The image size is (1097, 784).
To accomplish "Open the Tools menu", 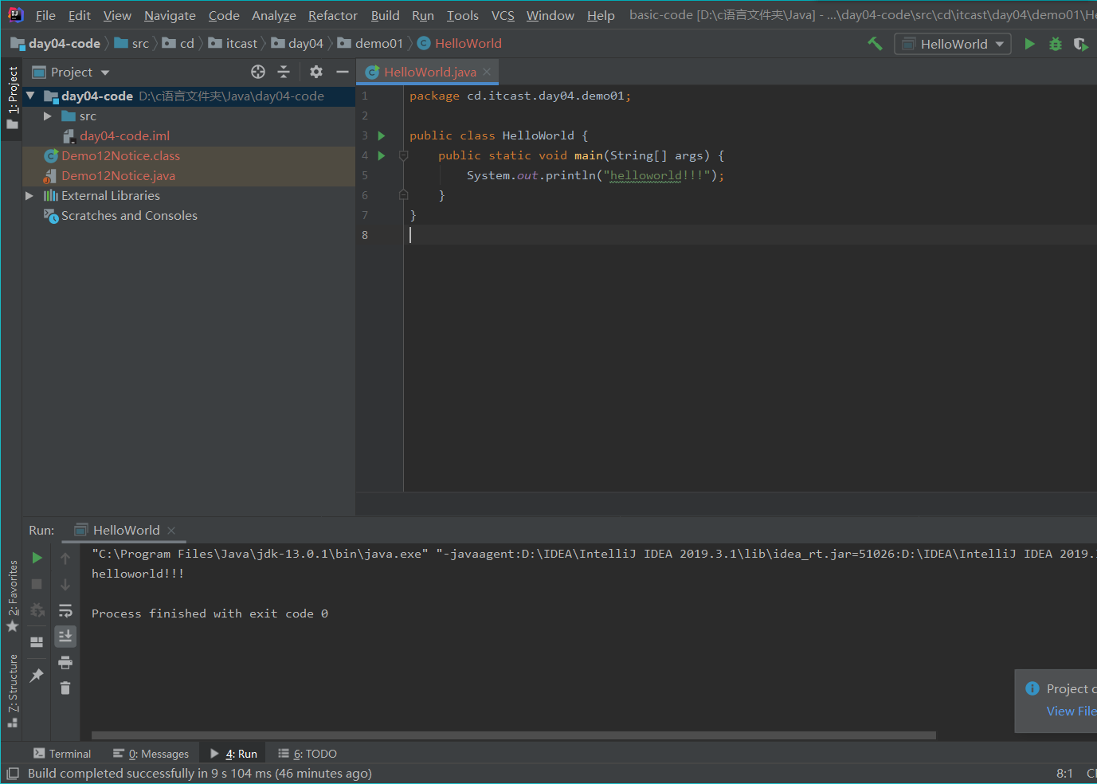I will 462,15.
